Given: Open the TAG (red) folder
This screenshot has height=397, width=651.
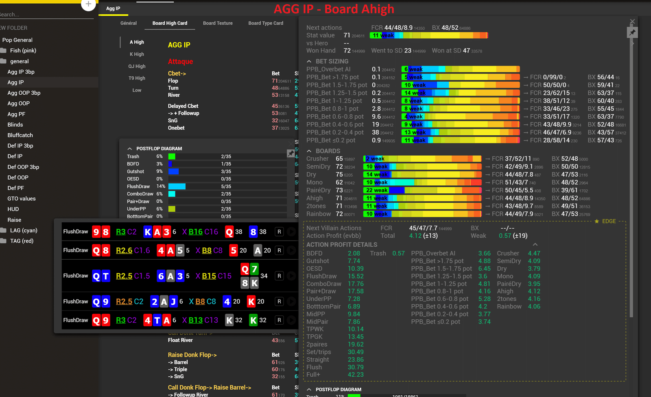Looking at the screenshot, I should [22, 241].
